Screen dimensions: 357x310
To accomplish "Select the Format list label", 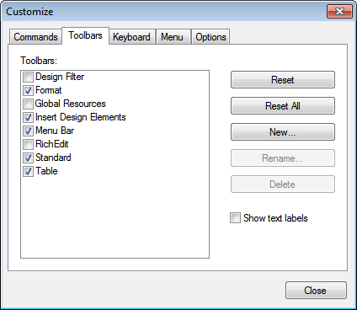I will tap(49, 90).
